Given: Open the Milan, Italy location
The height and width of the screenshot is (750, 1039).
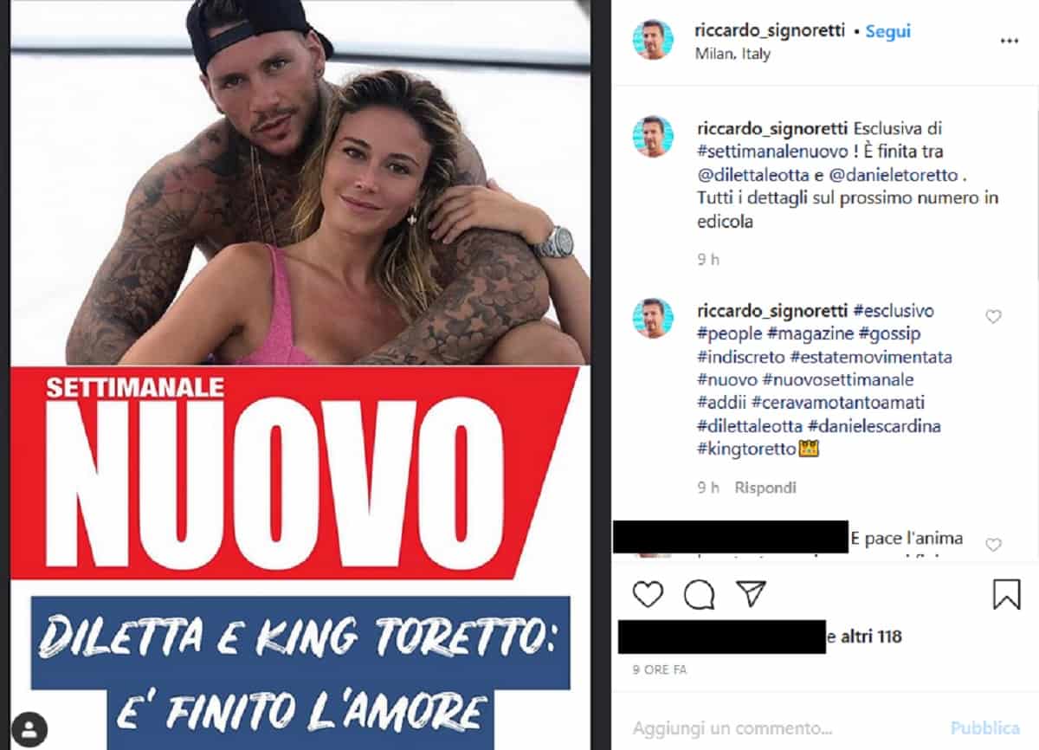Looking at the screenshot, I should [732, 54].
